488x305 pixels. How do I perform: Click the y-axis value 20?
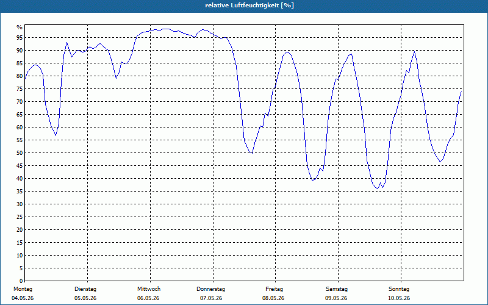click(20, 230)
